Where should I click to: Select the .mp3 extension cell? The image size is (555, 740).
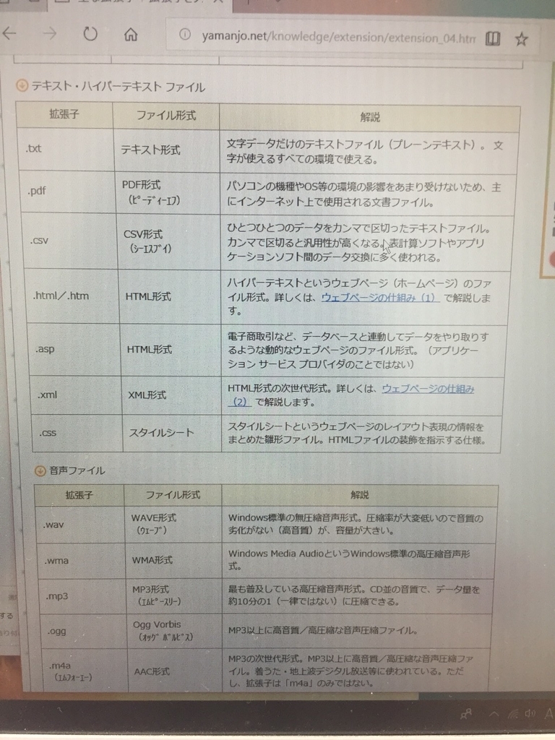(84, 596)
